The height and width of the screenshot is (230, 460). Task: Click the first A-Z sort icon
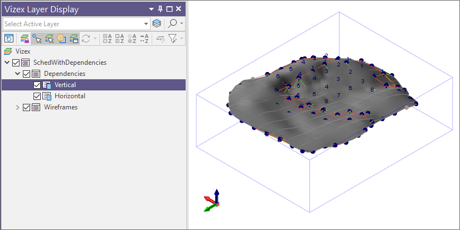point(107,39)
